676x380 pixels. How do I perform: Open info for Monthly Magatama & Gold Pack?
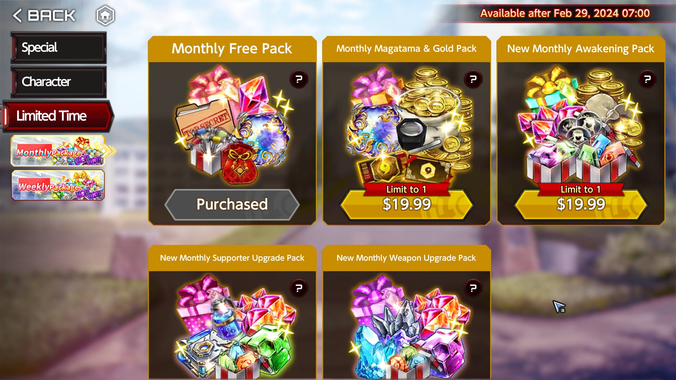(473, 79)
